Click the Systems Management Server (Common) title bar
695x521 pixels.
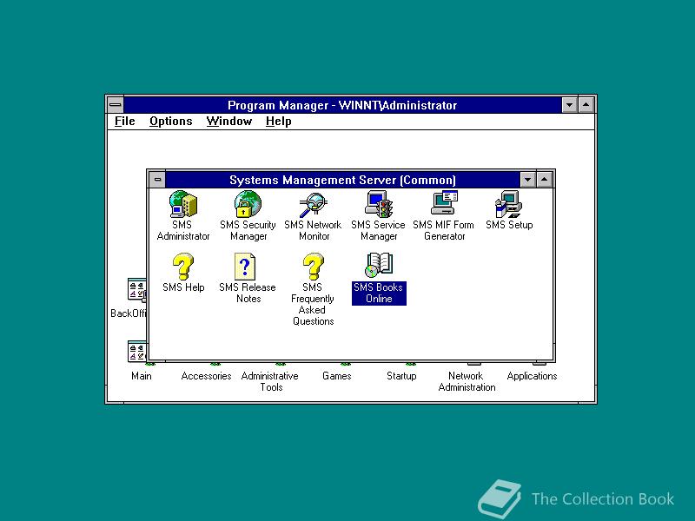pyautogui.click(x=342, y=180)
